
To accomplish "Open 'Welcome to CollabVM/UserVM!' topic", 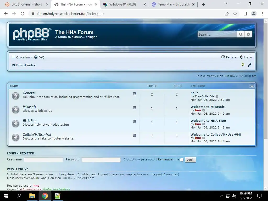I will [216, 134].
